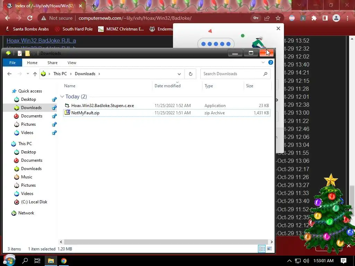Expand the breadcrumb arrow after Downloads
This screenshot has width=355, height=266.
click(x=99, y=74)
